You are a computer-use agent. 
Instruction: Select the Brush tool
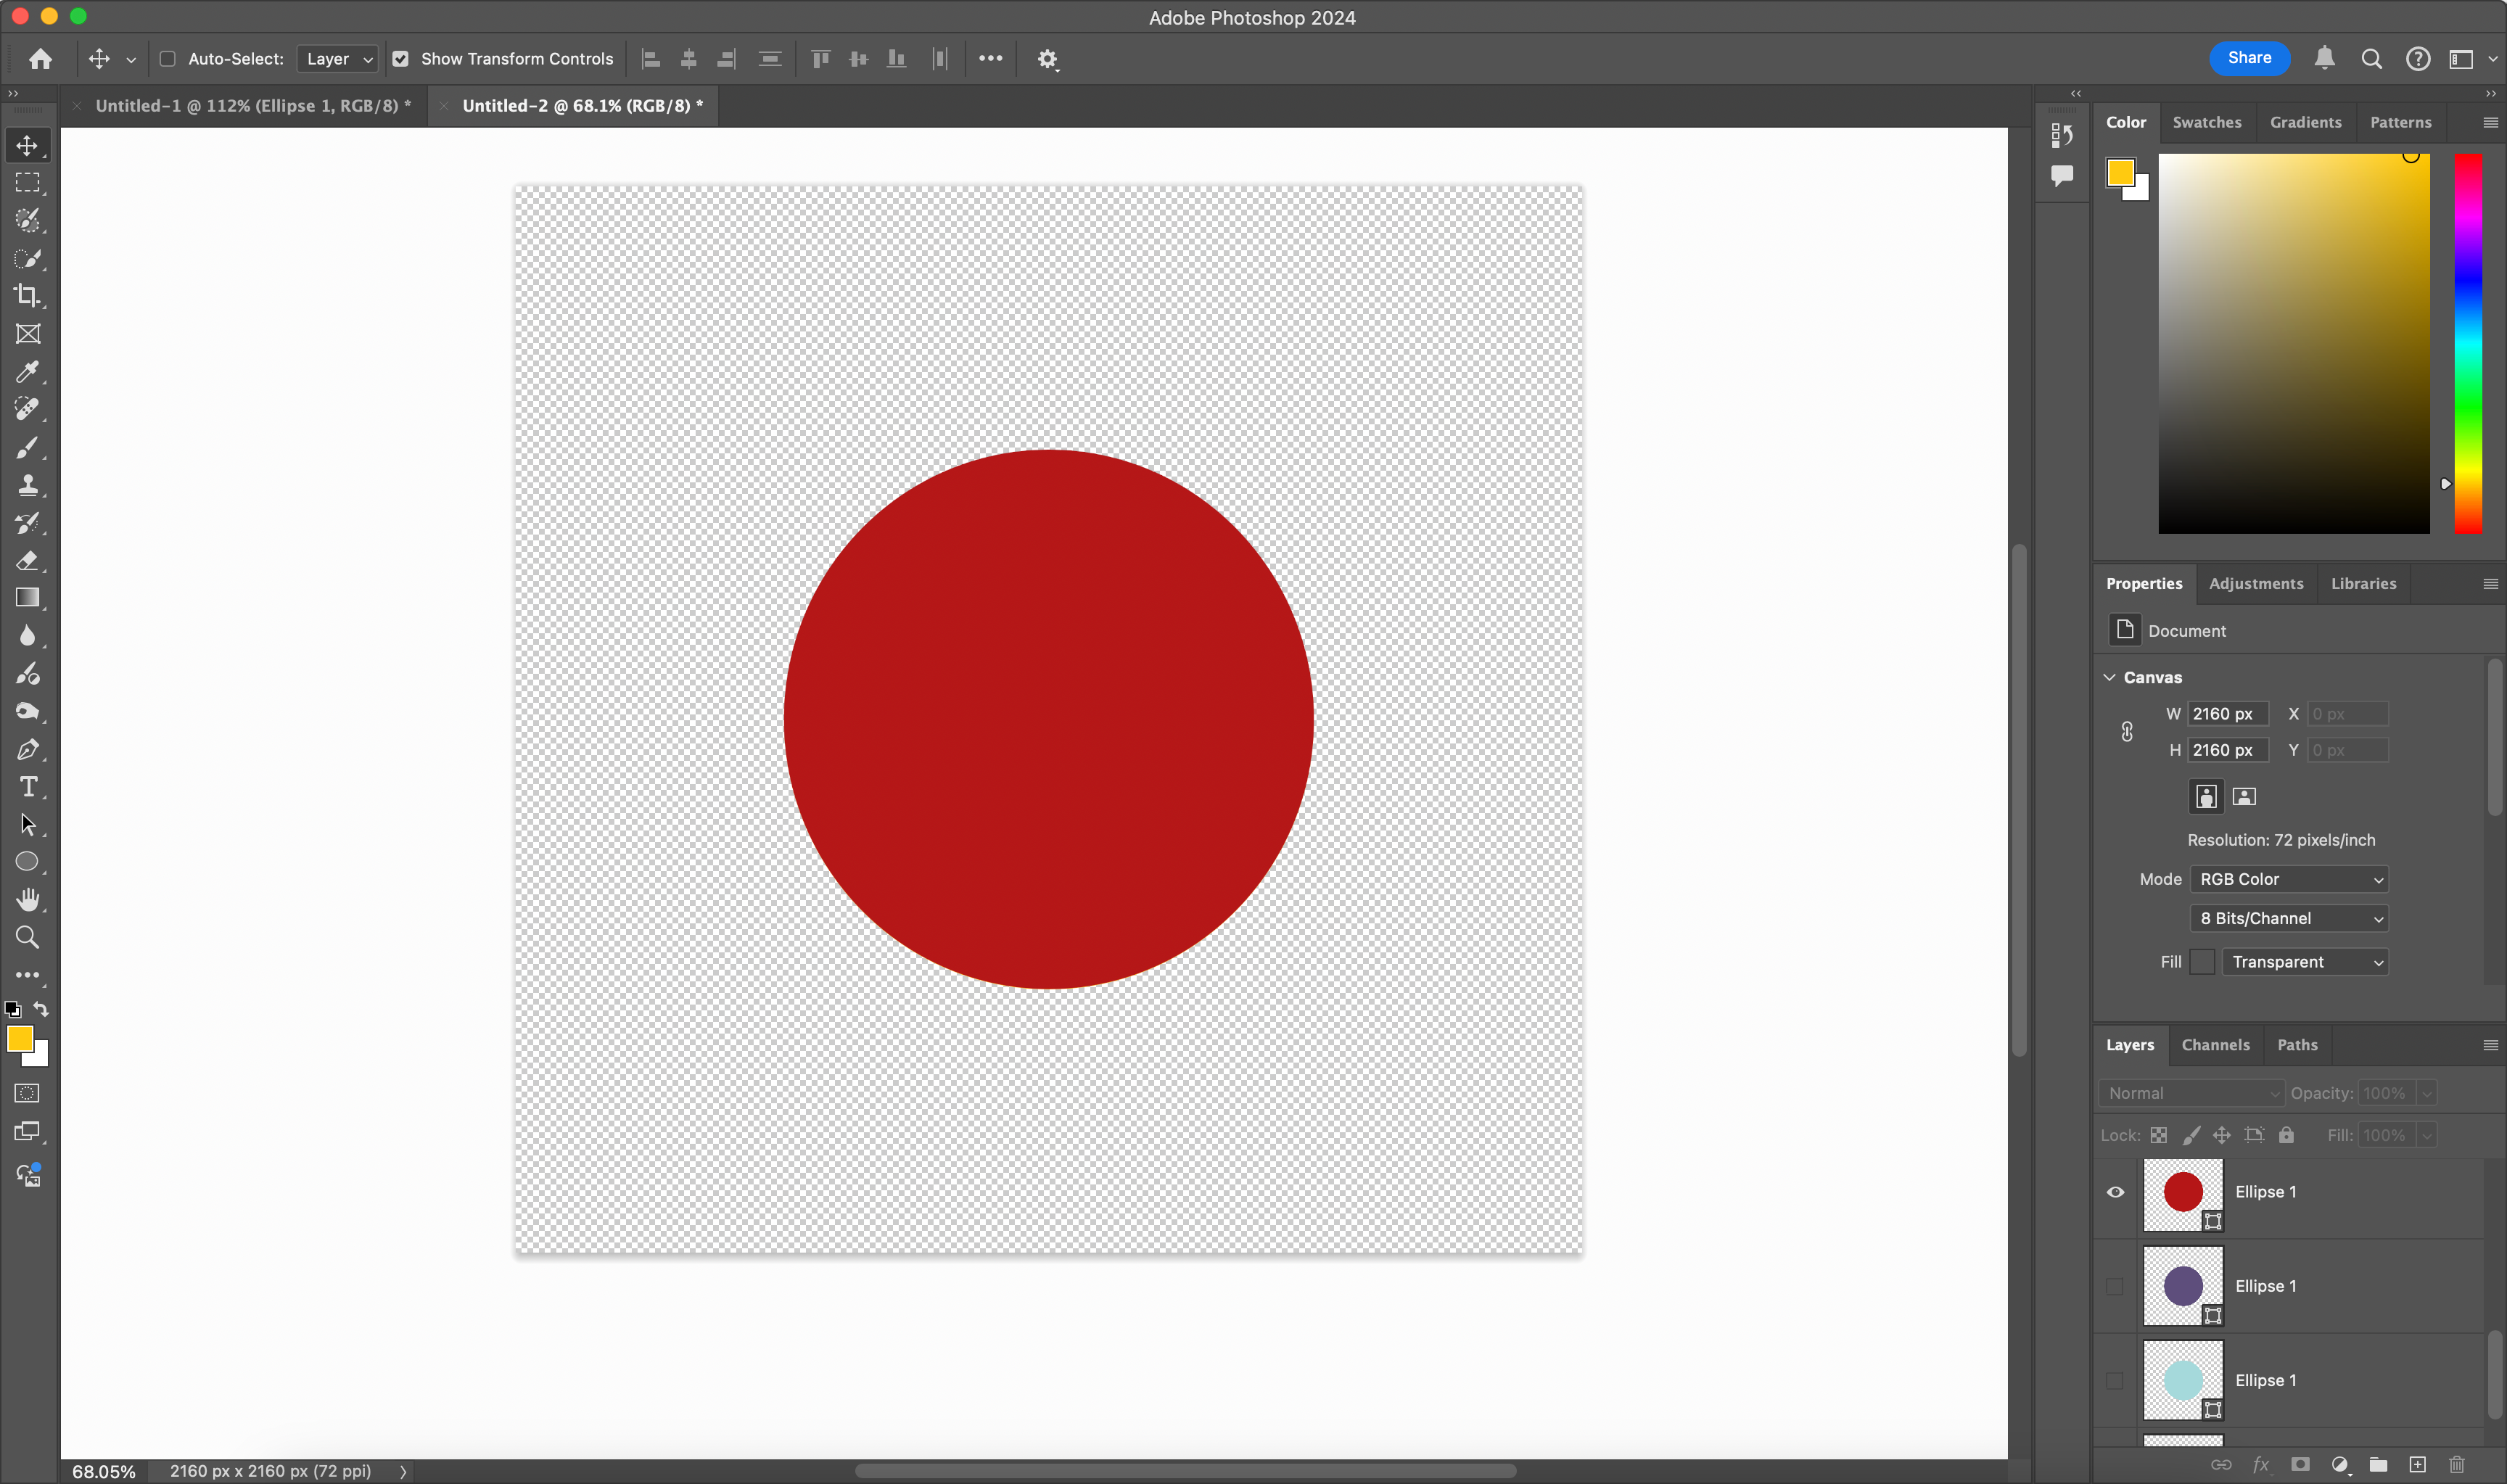tap(27, 448)
